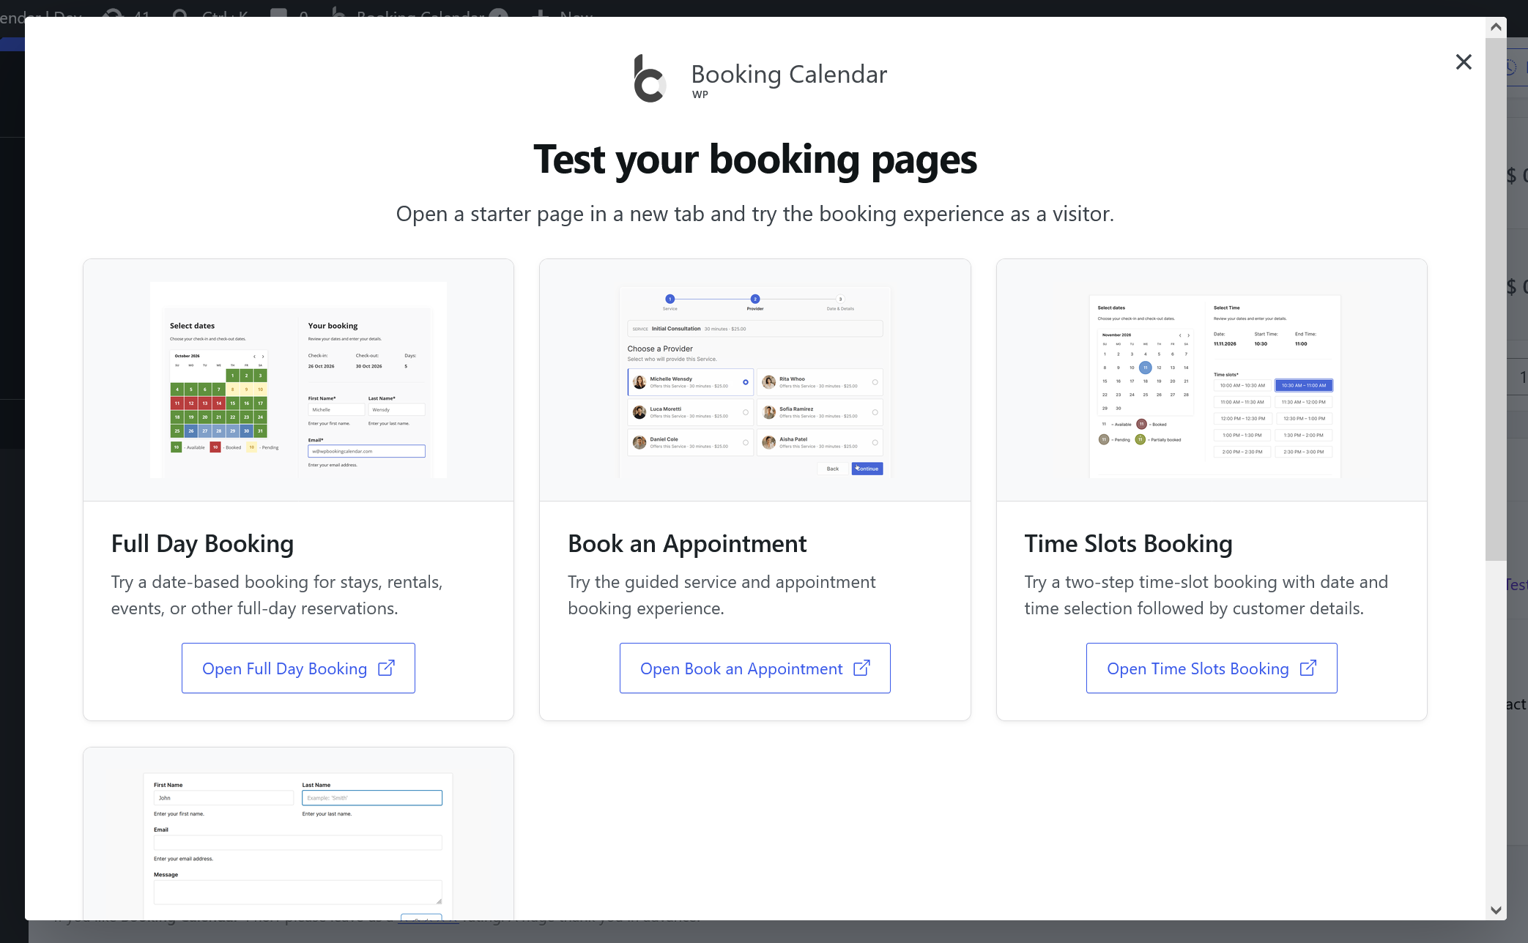Click the 10:30 AM – 11:00 AM slot in preview
Viewport: 1528px width, 943px height.
[1304, 385]
